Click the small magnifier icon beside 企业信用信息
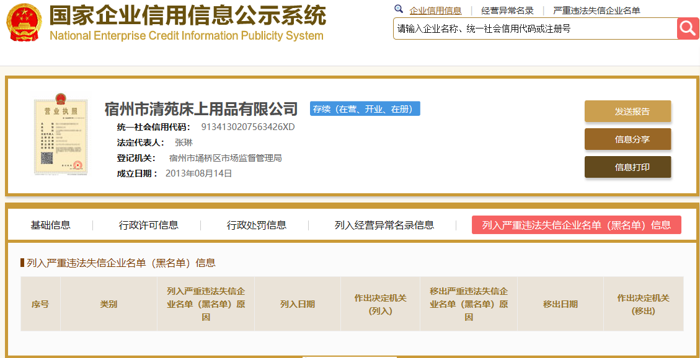700x358 pixels. click(399, 9)
